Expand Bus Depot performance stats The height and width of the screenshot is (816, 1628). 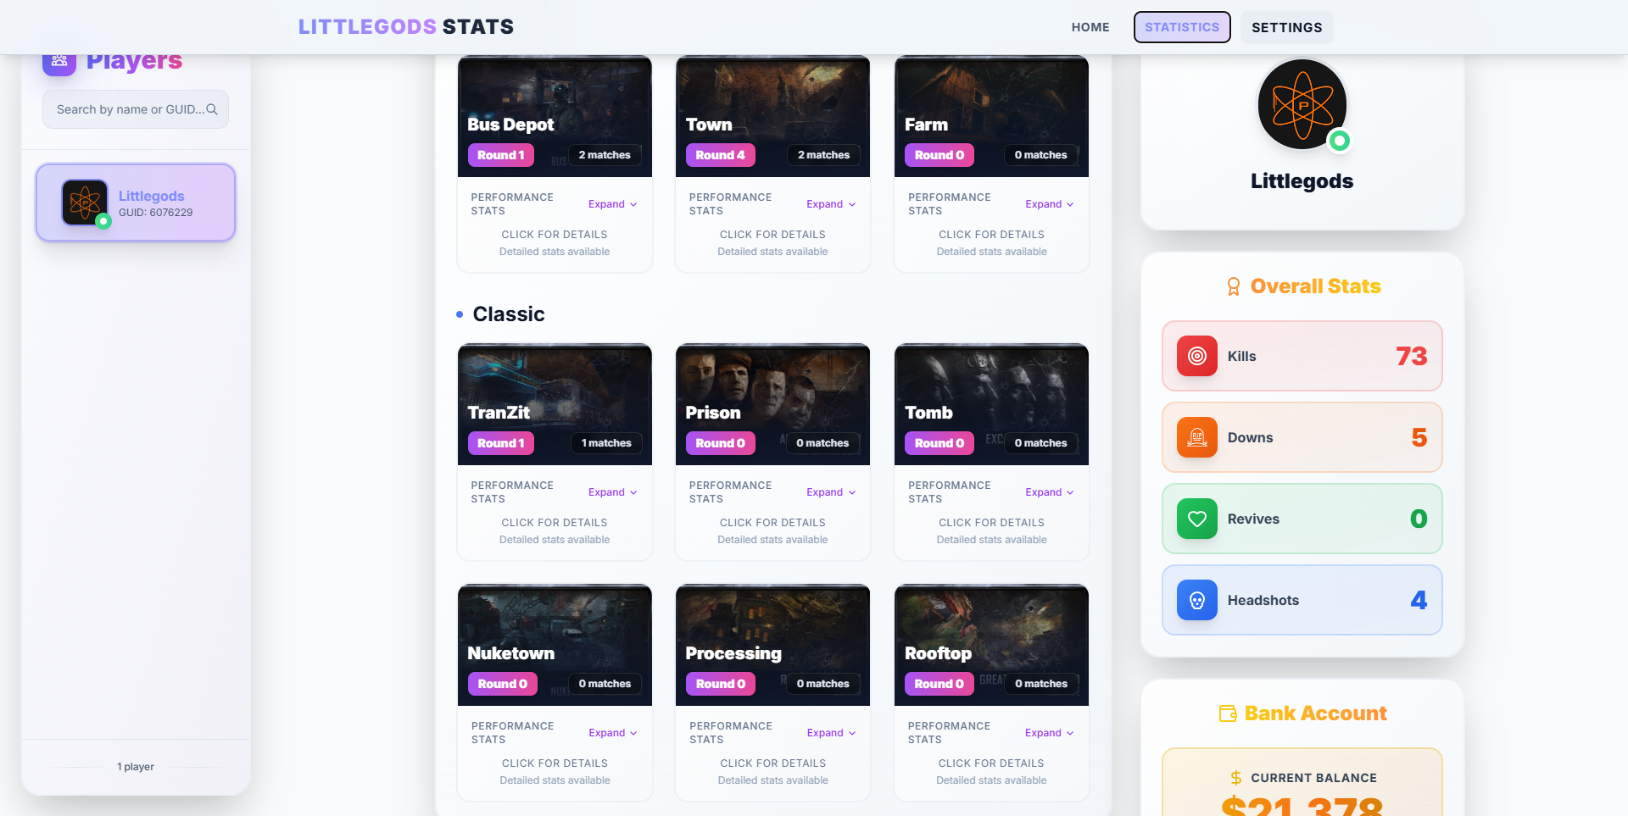[612, 204]
